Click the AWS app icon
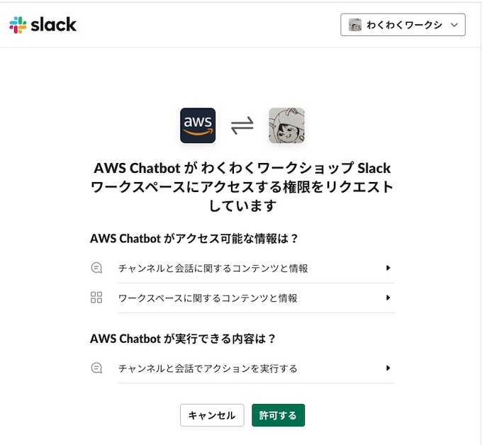The height and width of the screenshot is (445, 482). (x=198, y=125)
